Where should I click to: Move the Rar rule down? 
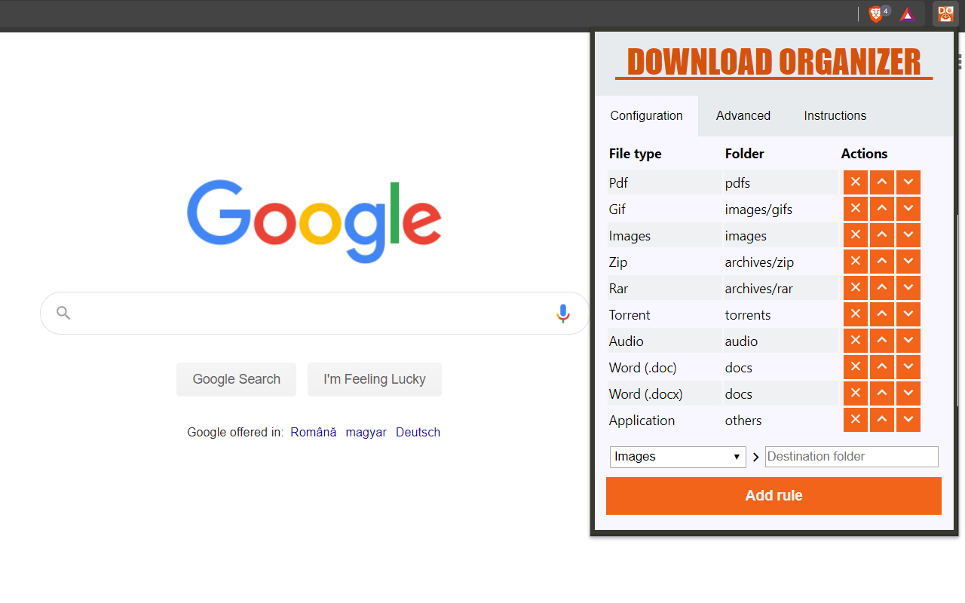click(908, 288)
